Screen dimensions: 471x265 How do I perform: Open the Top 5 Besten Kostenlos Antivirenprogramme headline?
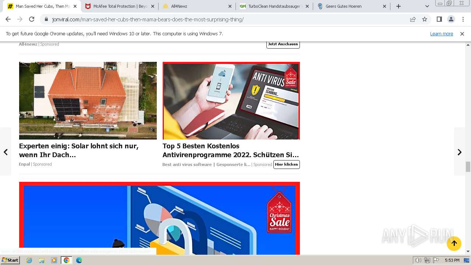[x=231, y=151]
